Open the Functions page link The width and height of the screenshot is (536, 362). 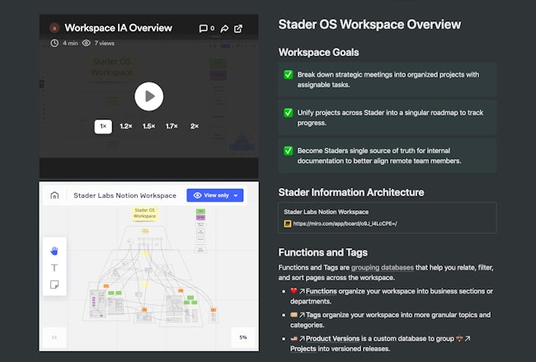pos(321,291)
